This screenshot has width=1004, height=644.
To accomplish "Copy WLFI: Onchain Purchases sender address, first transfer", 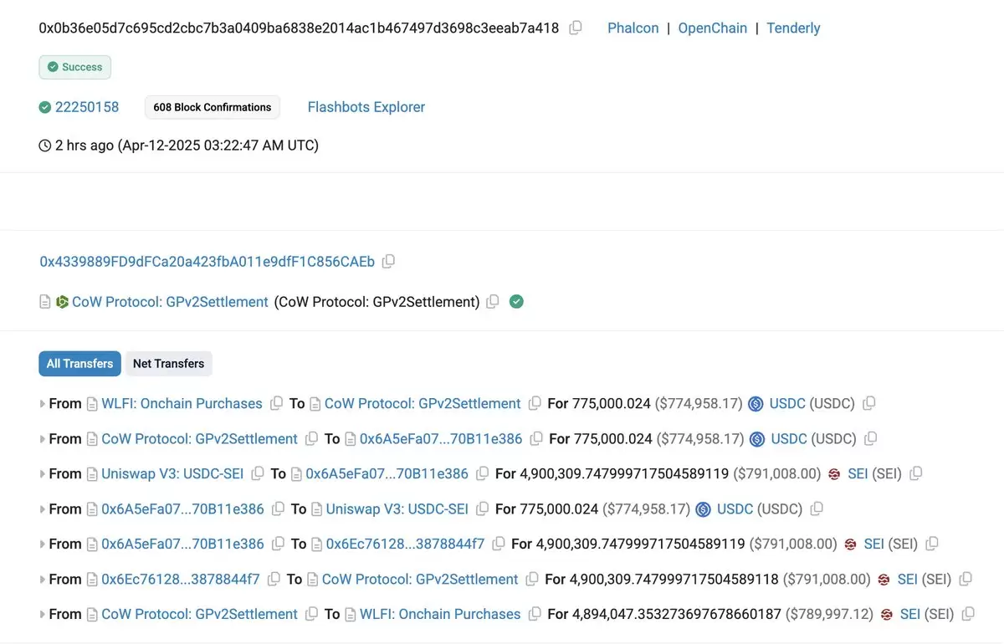I will tap(276, 403).
